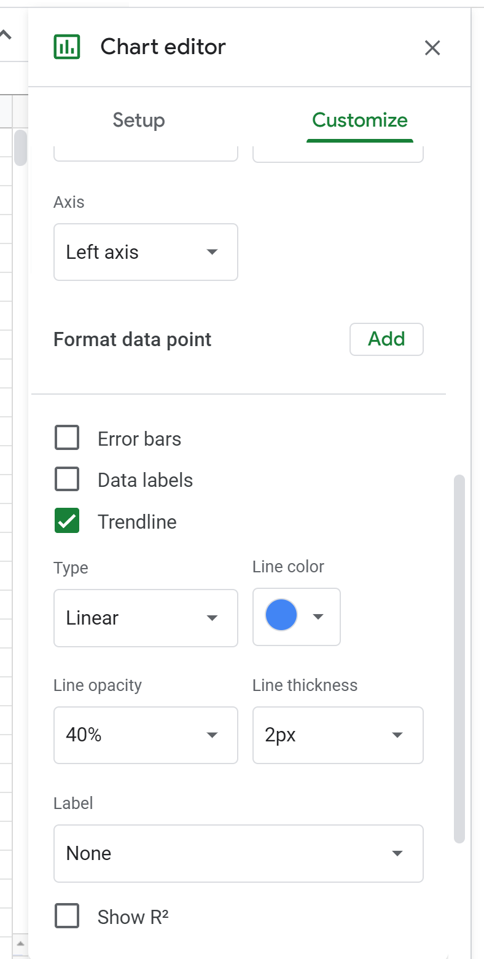The image size is (484, 959).
Task: Click the Chart editor vertical scrollbar
Action: [459, 658]
